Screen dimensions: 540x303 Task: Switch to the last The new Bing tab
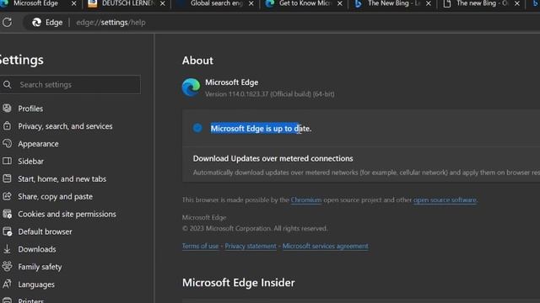pos(482,3)
